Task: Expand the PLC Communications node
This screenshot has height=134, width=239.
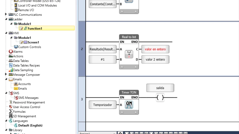Action: (x=7, y=15)
